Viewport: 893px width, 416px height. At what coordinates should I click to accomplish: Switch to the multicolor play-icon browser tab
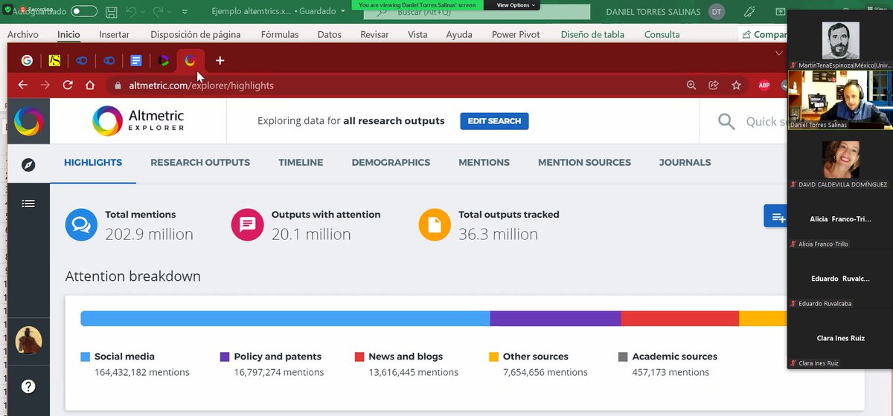tap(163, 61)
